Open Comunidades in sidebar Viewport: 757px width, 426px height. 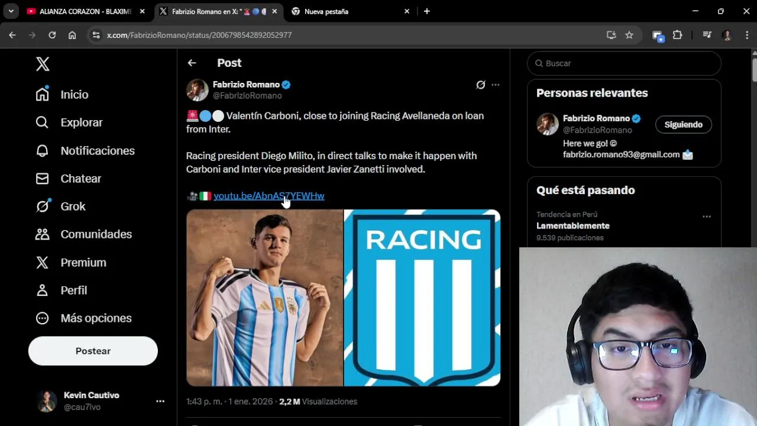click(x=83, y=234)
